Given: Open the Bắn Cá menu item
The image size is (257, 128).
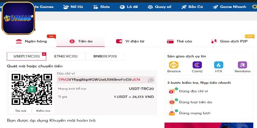Looking at the screenshot, I should tap(192, 7).
